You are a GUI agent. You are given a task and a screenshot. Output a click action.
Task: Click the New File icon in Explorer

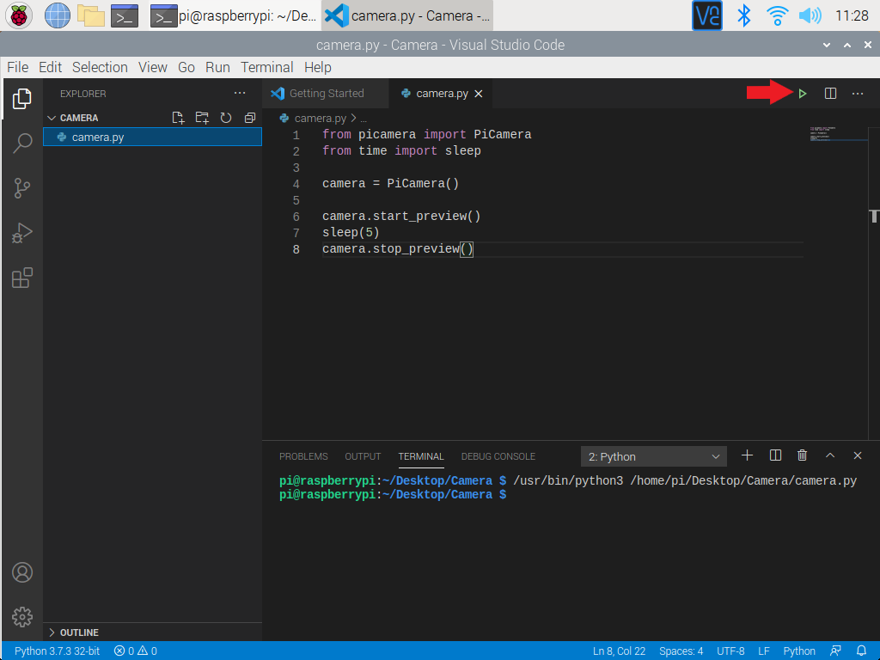coord(178,118)
